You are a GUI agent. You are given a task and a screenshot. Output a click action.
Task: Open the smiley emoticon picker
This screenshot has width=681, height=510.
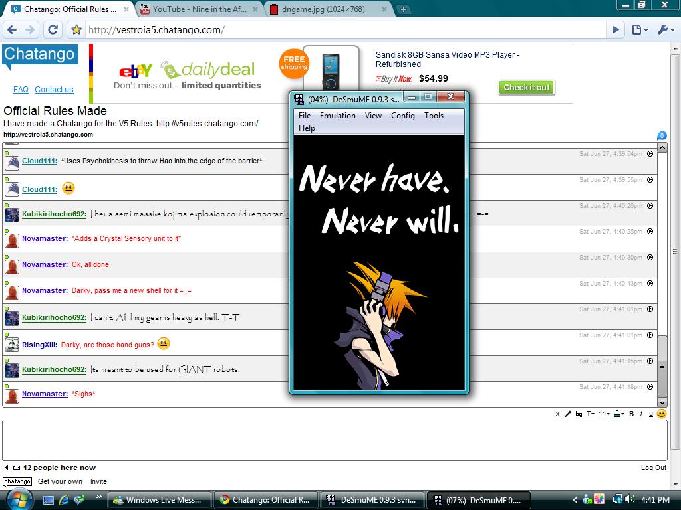[x=662, y=414]
